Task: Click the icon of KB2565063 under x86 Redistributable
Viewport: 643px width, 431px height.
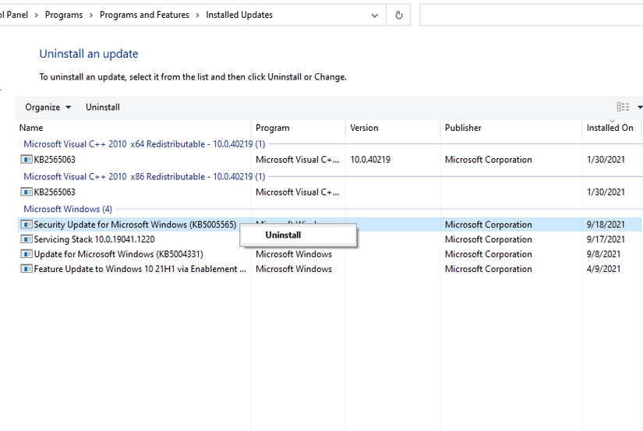Action: [26, 192]
